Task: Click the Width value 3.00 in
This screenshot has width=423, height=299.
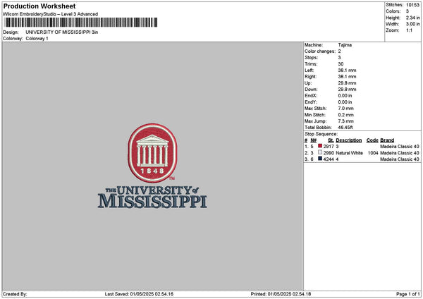Action: click(x=412, y=24)
